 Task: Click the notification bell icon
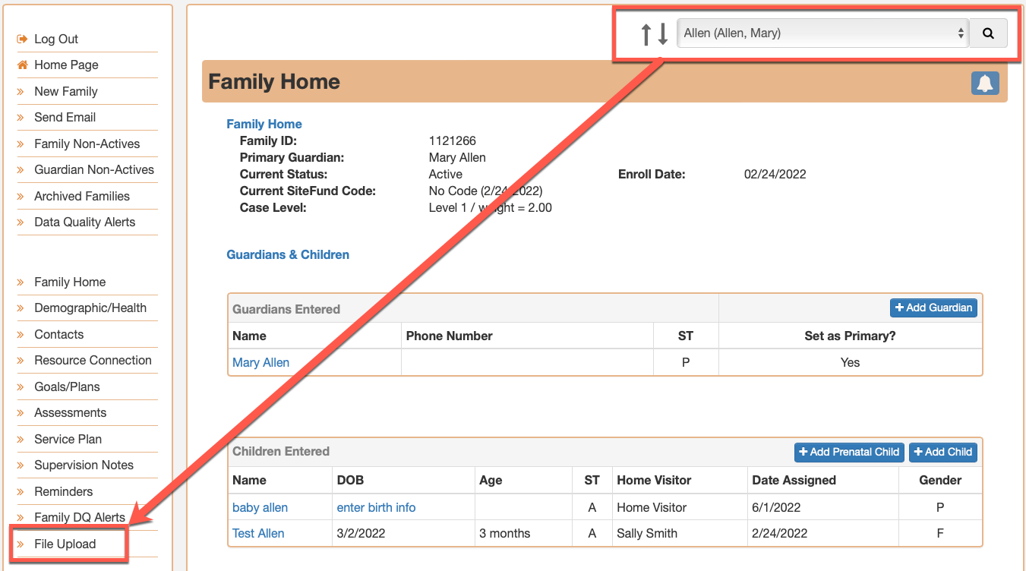pyautogui.click(x=985, y=83)
